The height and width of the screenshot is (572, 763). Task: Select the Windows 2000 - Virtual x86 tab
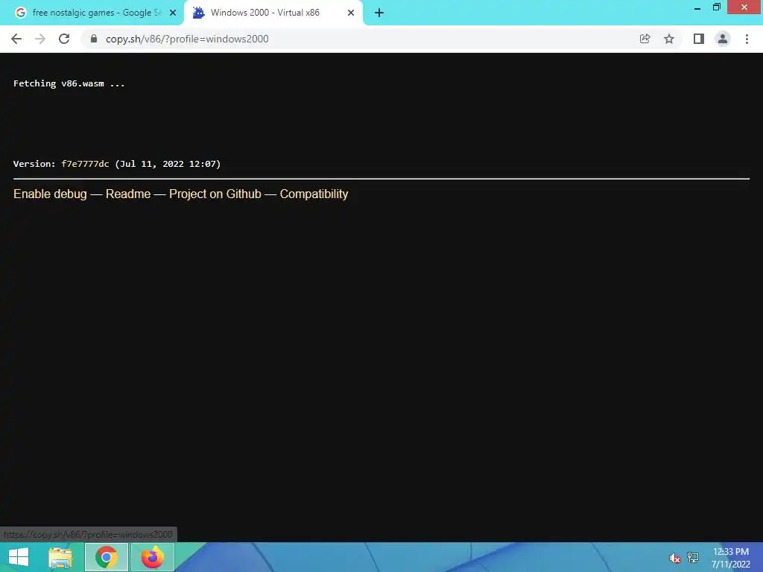(x=273, y=13)
